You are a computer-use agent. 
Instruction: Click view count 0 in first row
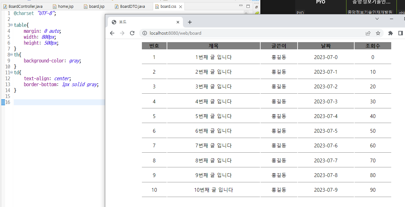click(373, 57)
